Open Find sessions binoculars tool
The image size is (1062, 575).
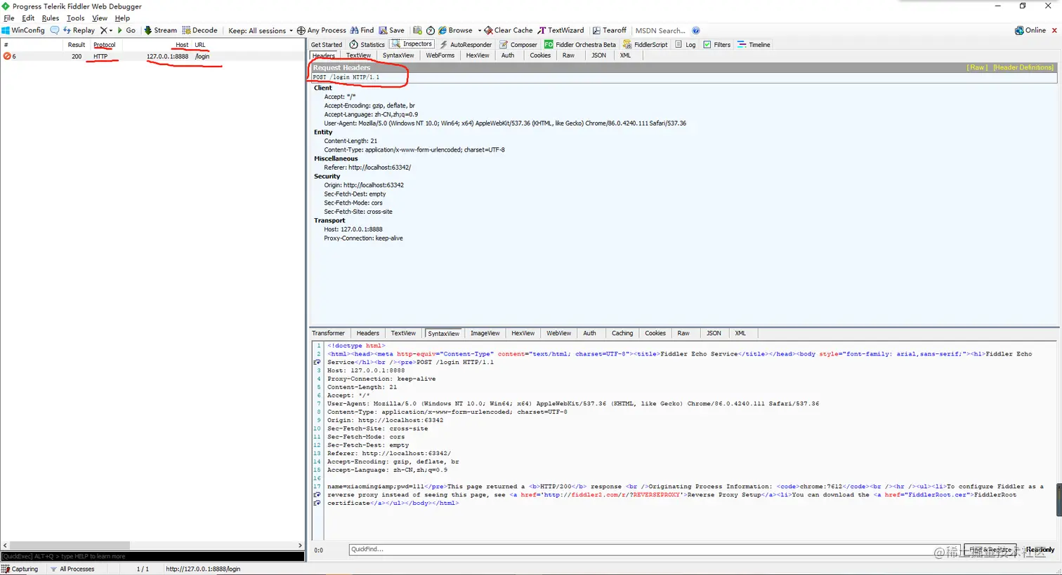pyautogui.click(x=362, y=30)
